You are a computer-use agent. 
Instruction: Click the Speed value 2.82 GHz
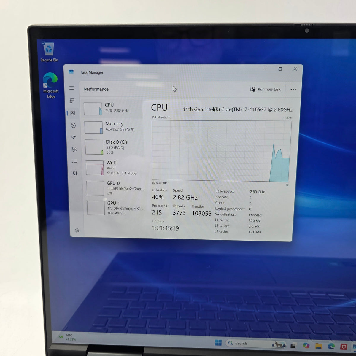185,197
